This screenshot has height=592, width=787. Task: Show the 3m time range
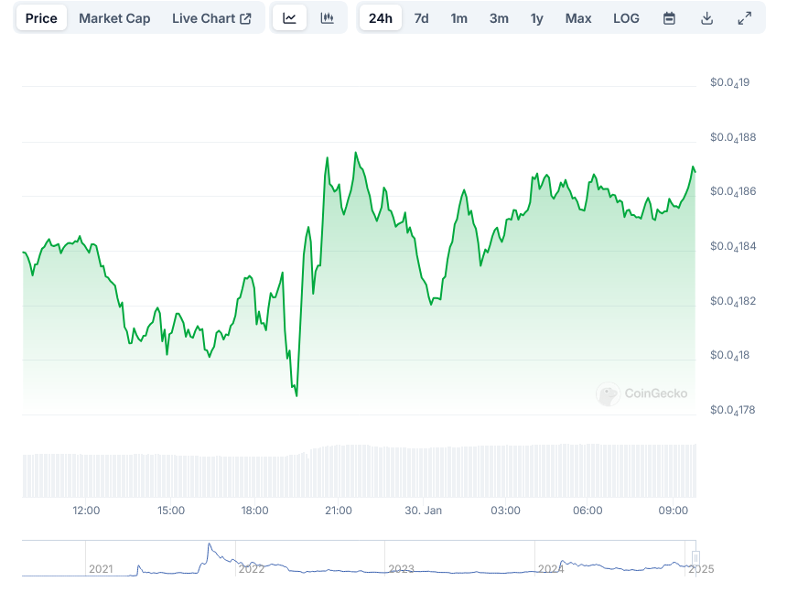click(x=499, y=18)
